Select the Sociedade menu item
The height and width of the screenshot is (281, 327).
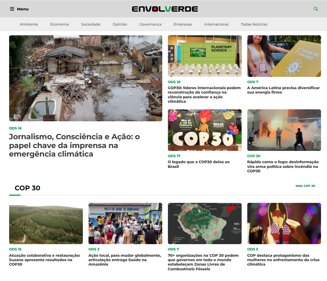click(x=90, y=24)
